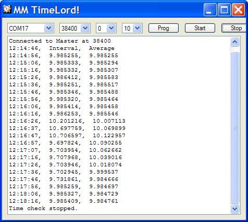Close the MM TimeLord window
Viewport: 248px width, 222px height.
238,10
